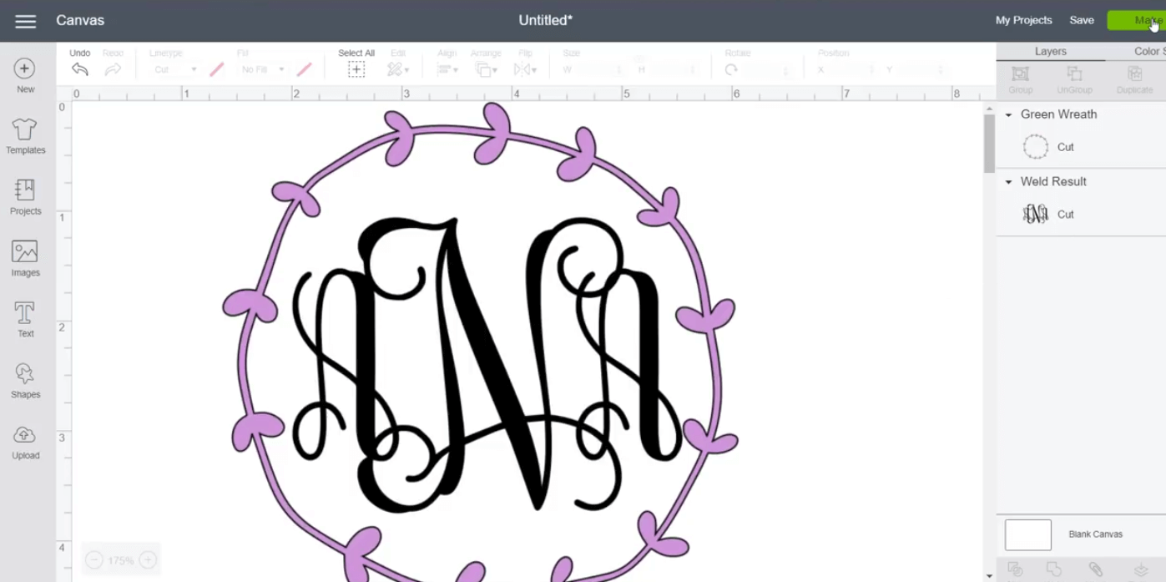This screenshot has width=1166, height=582.
Task: Select the Text tool
Action: 25,316
